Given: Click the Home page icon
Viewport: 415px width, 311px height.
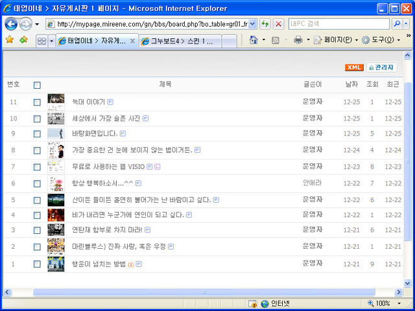Looking at the screenshot, I should [254, 40].
